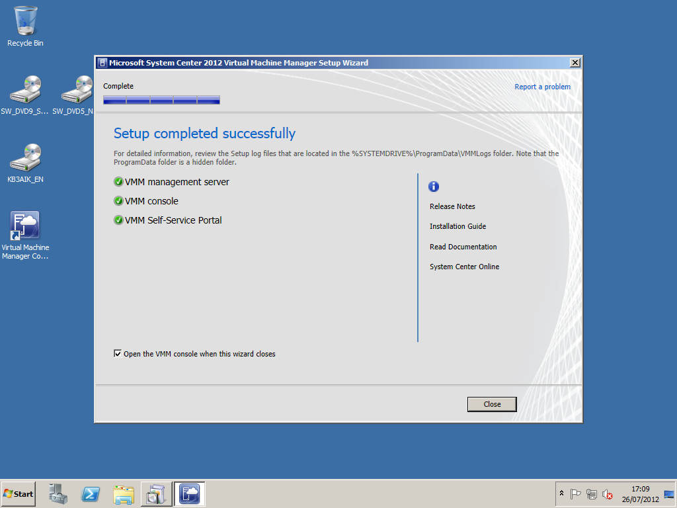
Task: Launch Windows PowerShell from the taskbar
Action: pos(91,493)
